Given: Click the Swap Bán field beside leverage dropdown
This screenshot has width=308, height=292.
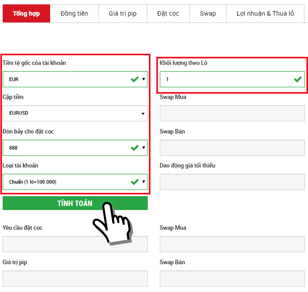Looking at the screenshot, I should (232, 148).
